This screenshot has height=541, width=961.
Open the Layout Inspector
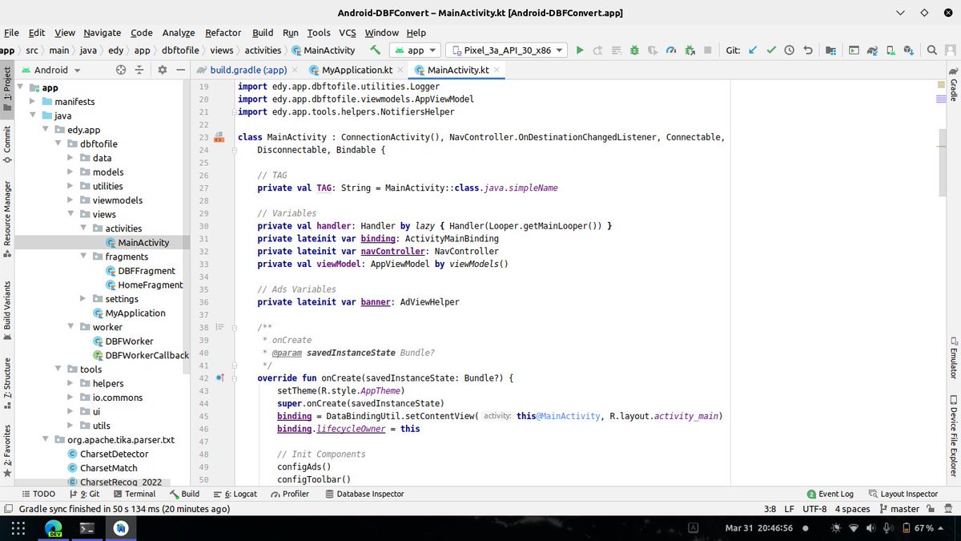tap(903, 494)
